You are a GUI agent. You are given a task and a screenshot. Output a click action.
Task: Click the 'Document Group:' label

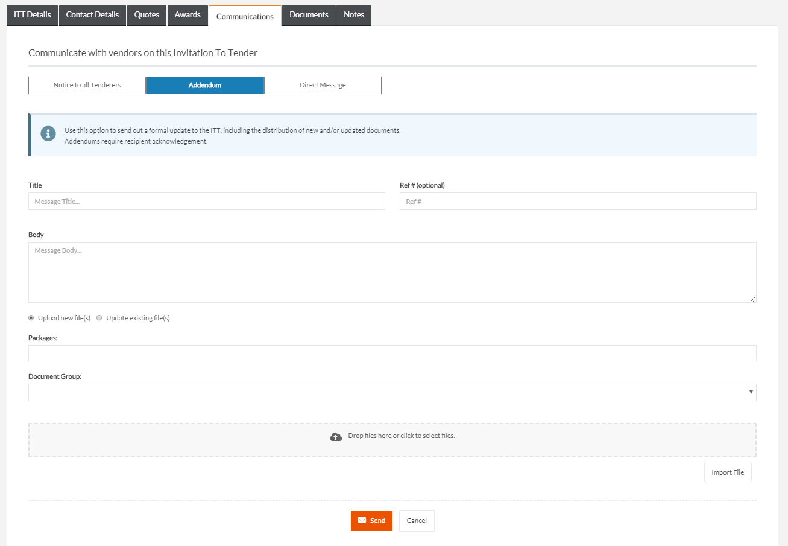[x=55, y=376]
